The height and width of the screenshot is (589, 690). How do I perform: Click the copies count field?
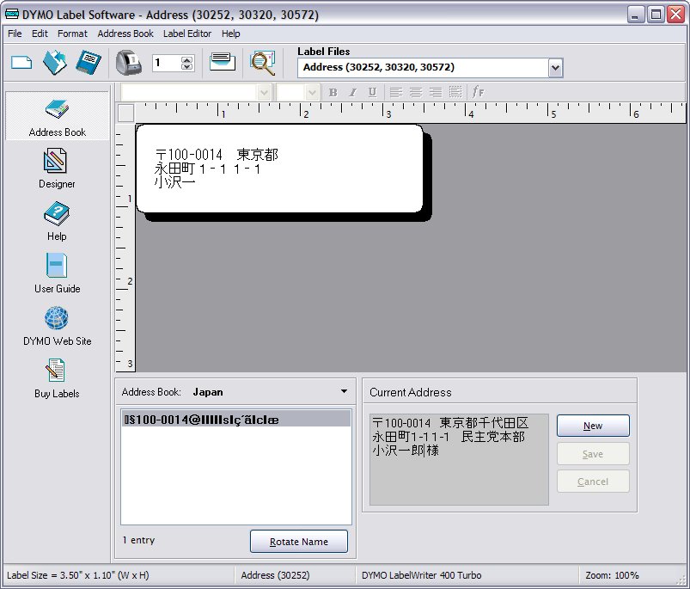point(167,63)
